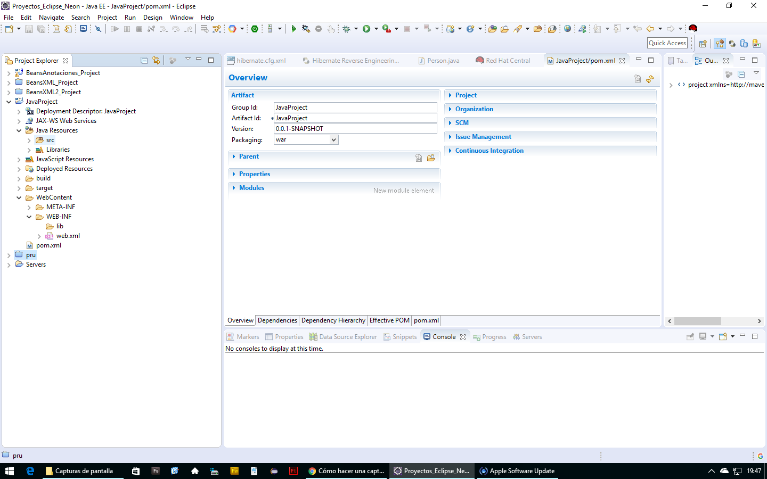Click the Pin Console icon
767x479 pixels.
click(690, 336)
